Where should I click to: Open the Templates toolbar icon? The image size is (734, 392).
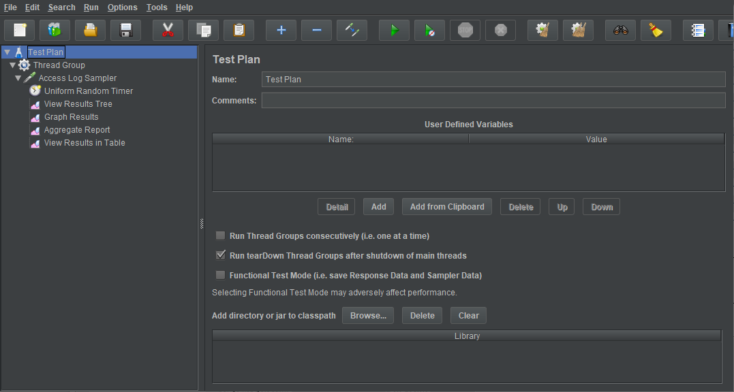55,31
